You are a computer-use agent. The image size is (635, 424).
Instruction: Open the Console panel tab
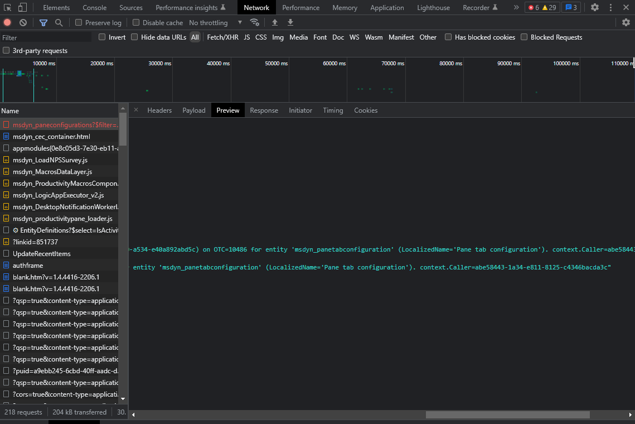point(94,7)
